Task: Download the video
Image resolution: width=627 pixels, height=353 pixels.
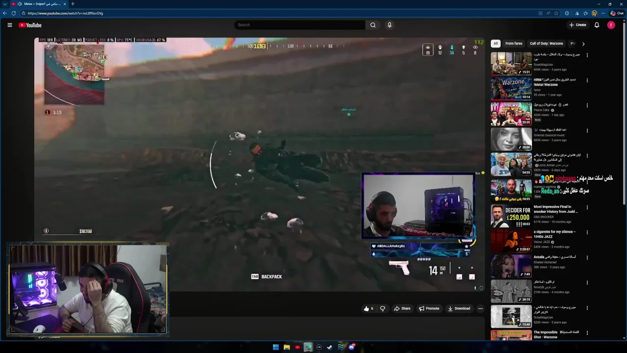Action: pyautogui.click(x=459, y=308)
